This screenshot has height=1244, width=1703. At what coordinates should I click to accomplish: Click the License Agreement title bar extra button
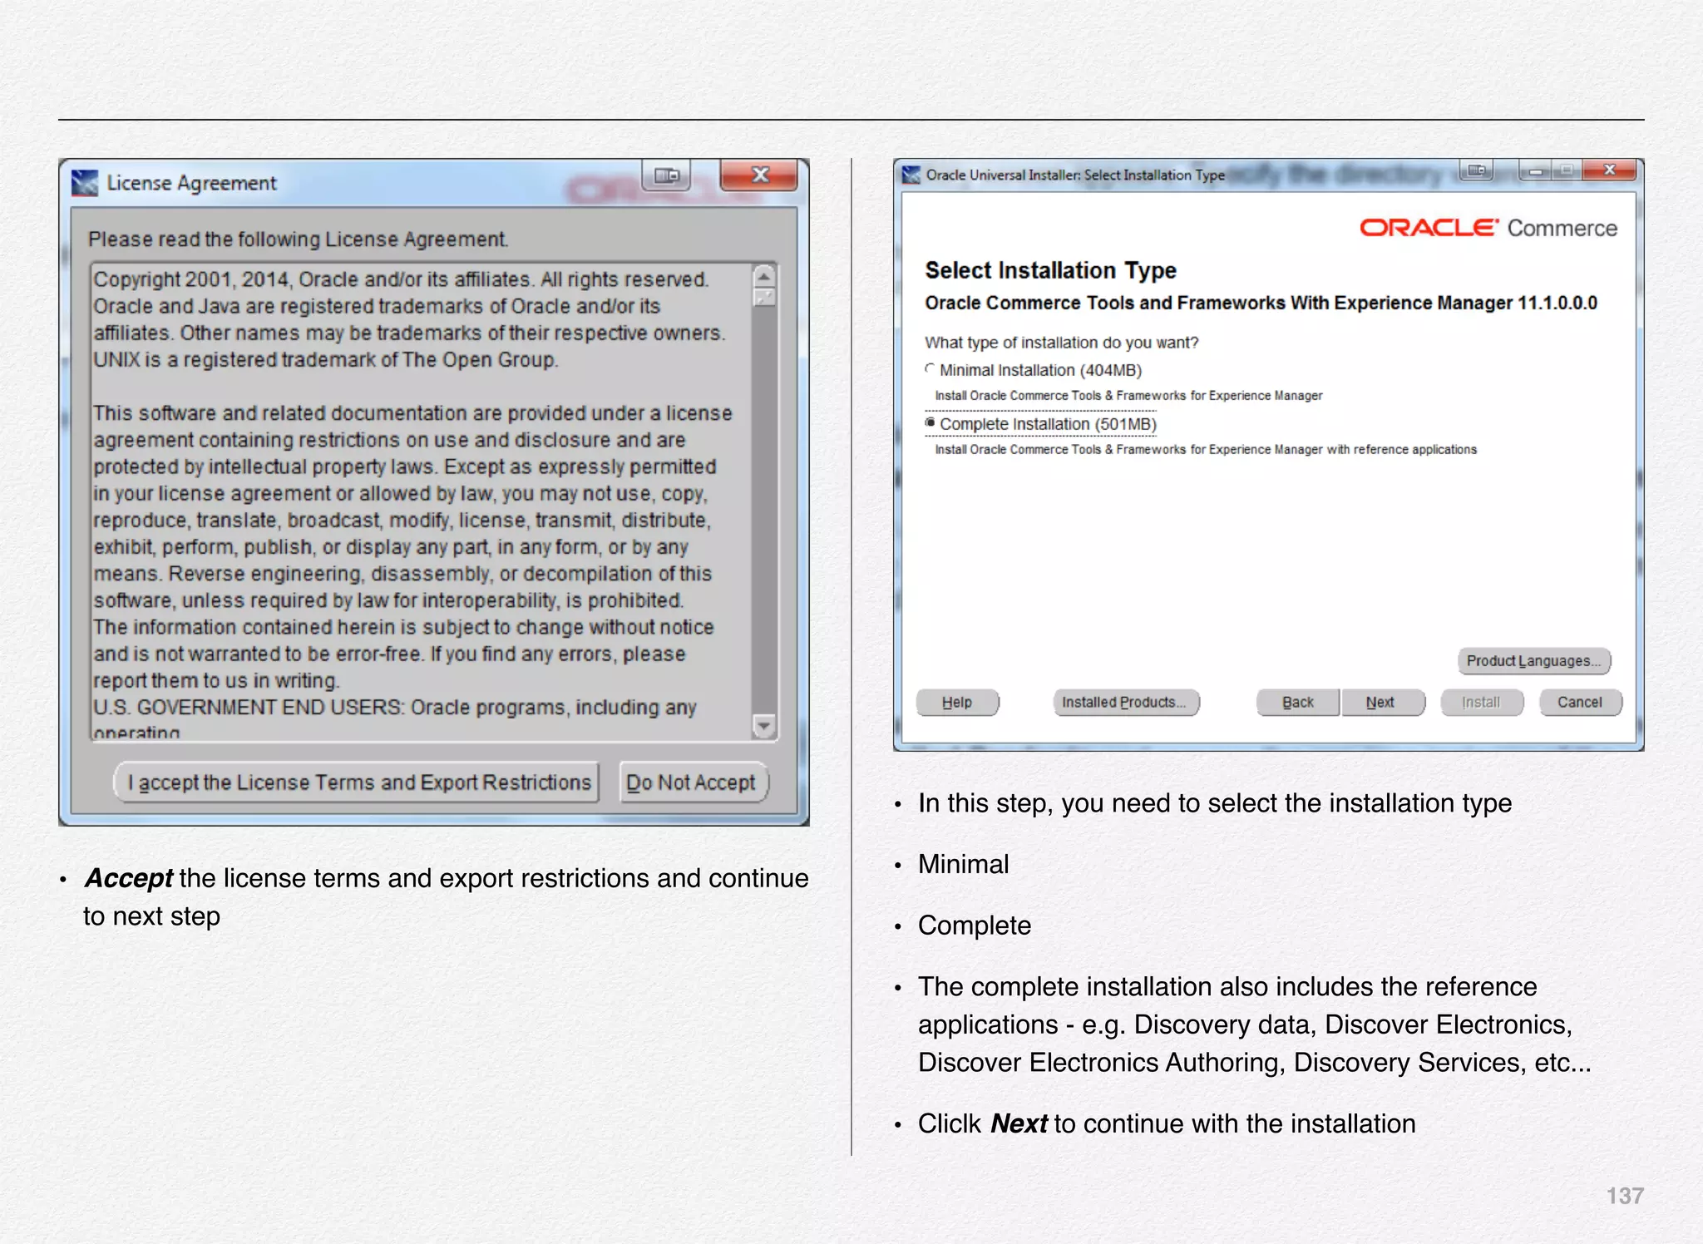click(x=667, y=175)
